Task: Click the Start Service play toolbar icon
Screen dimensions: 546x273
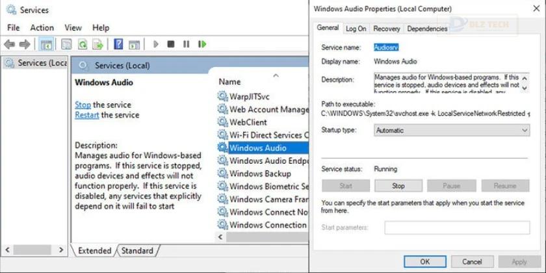Action: click(x=155, y=44)
